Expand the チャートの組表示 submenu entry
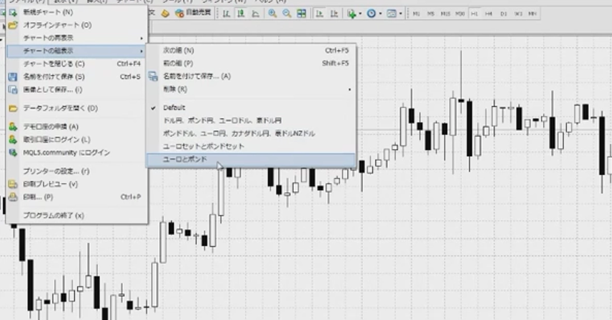The height and width of the screenshot is (320, 612). point(77,50)
